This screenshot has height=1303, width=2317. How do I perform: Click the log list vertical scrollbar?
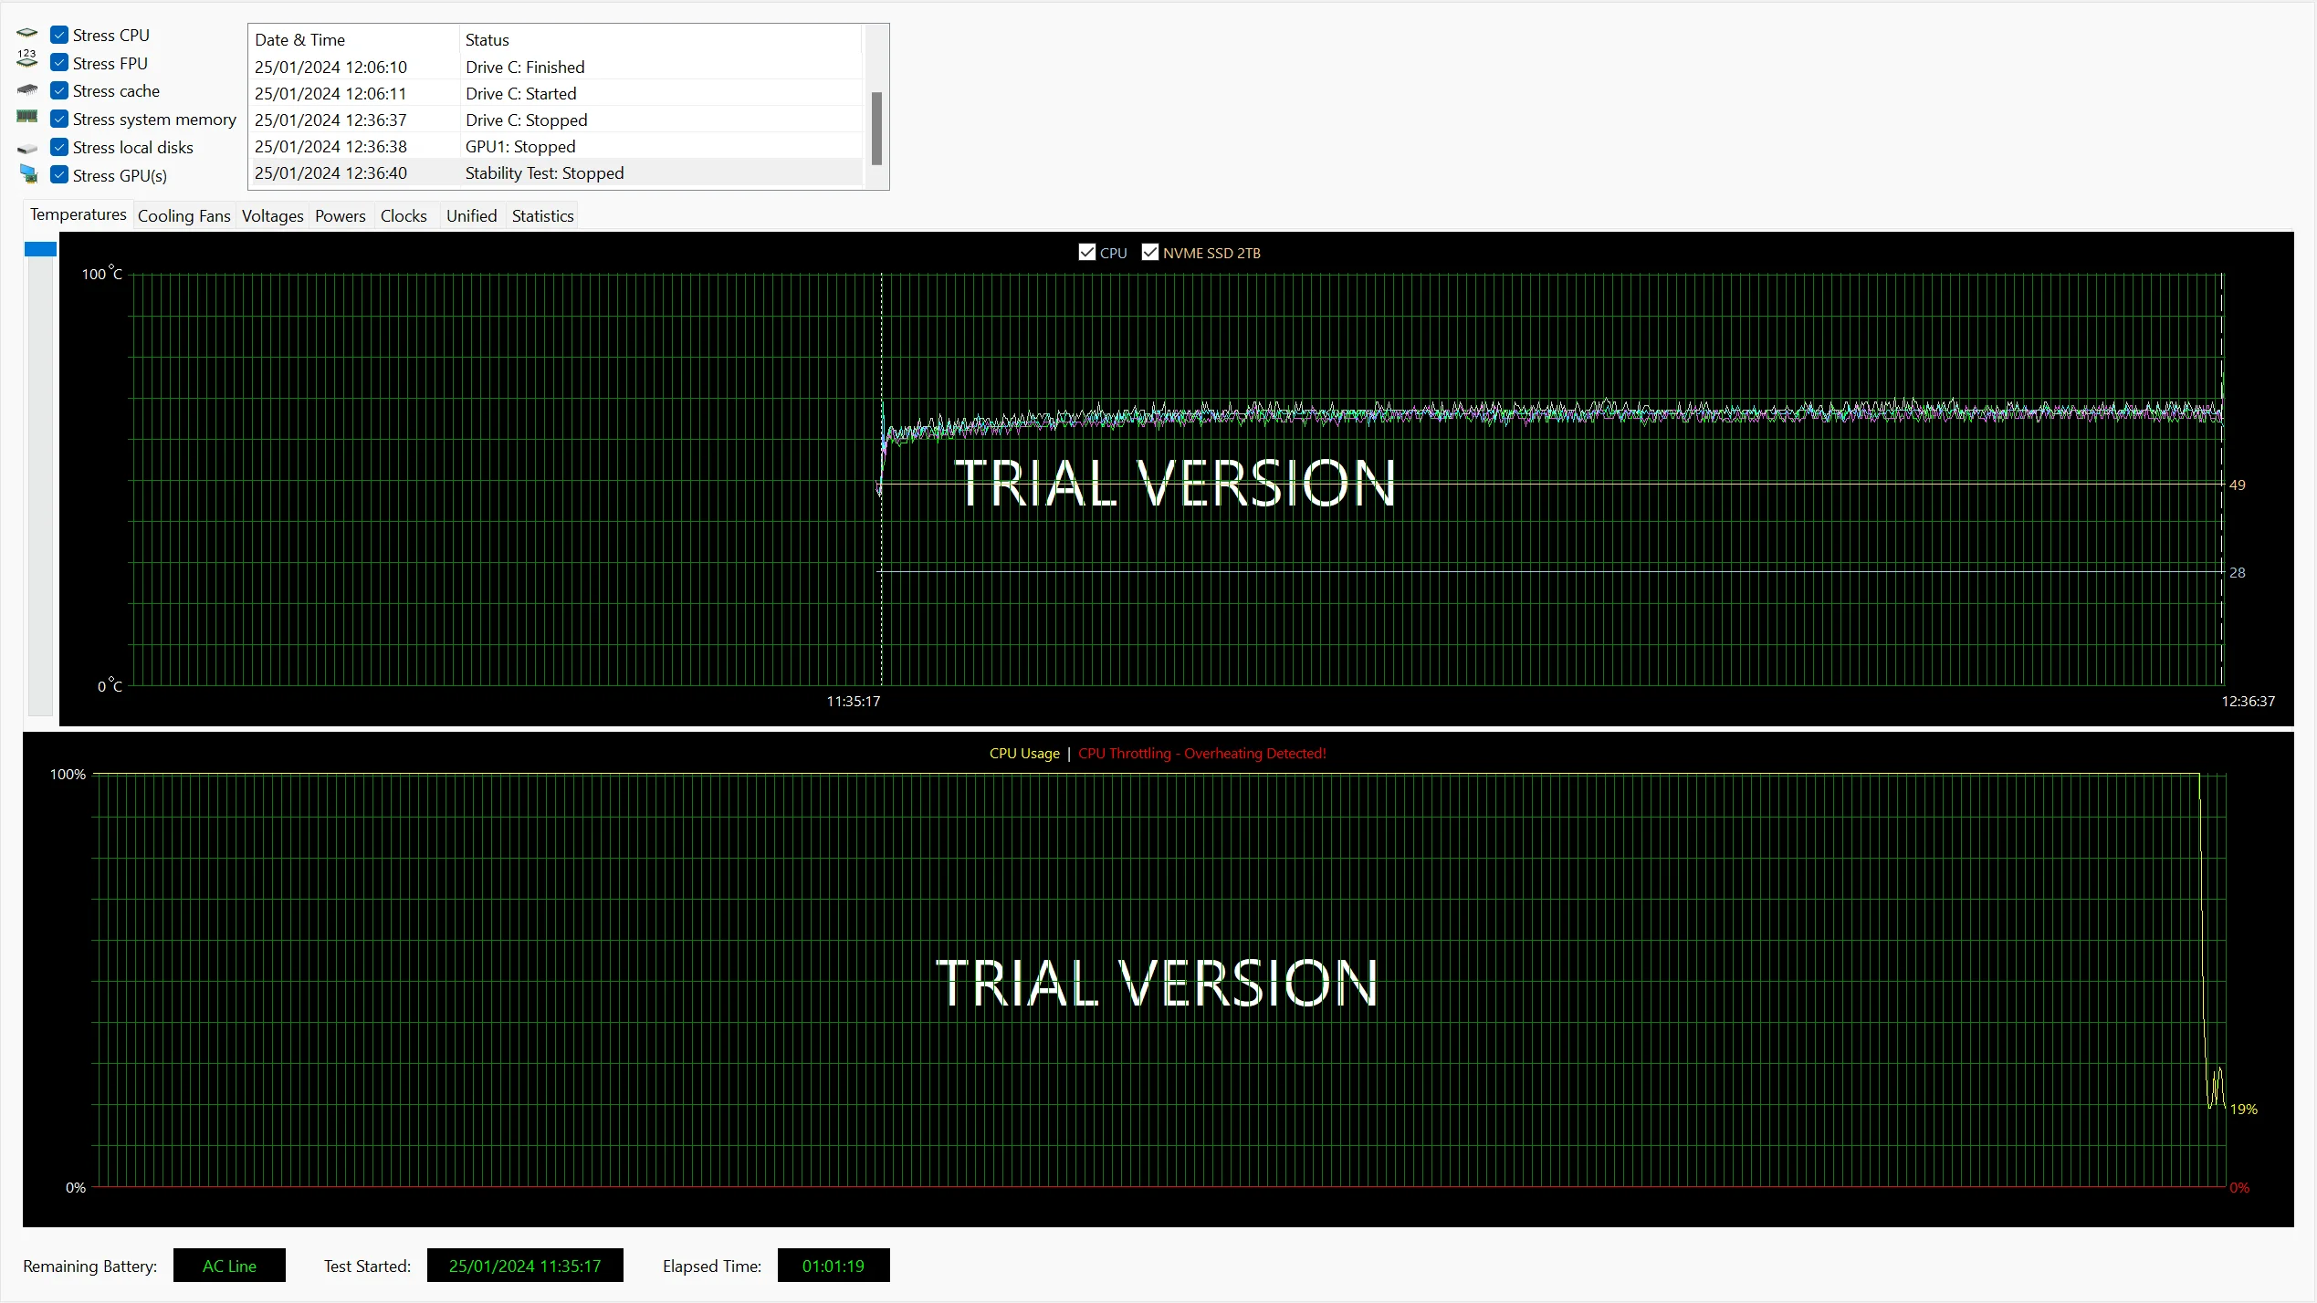point(876,128)
